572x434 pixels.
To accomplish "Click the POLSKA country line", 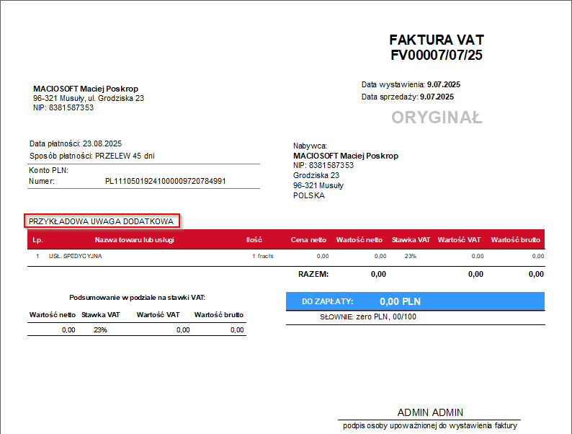I will 309,195.
